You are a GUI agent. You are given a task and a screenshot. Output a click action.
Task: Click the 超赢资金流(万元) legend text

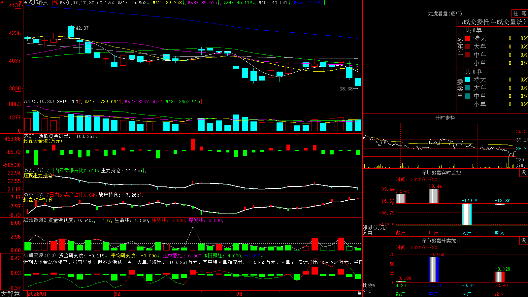43,141
